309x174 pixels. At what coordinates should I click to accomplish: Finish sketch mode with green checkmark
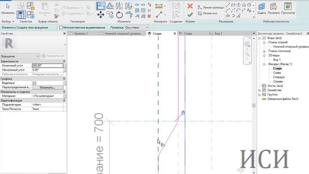click(190, 15)
